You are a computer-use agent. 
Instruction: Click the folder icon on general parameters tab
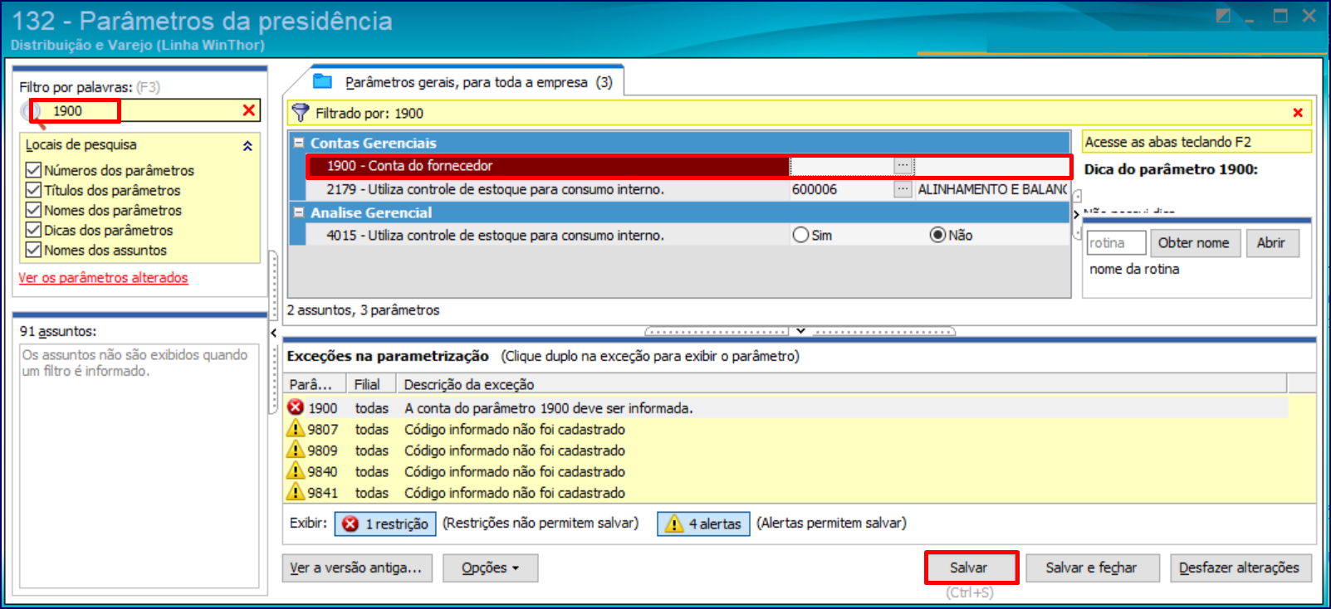click(322, 81)
